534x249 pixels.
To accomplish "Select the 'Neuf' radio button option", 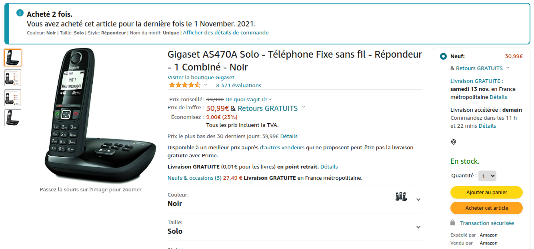I will pos(443,56).
